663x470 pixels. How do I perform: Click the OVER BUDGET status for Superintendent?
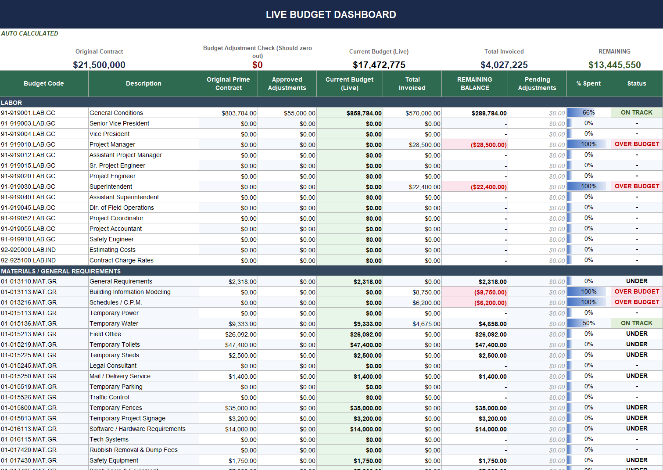[636, 186]
